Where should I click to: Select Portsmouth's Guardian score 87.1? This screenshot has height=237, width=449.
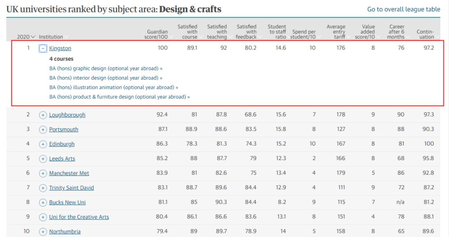click(x=163, y=129)
